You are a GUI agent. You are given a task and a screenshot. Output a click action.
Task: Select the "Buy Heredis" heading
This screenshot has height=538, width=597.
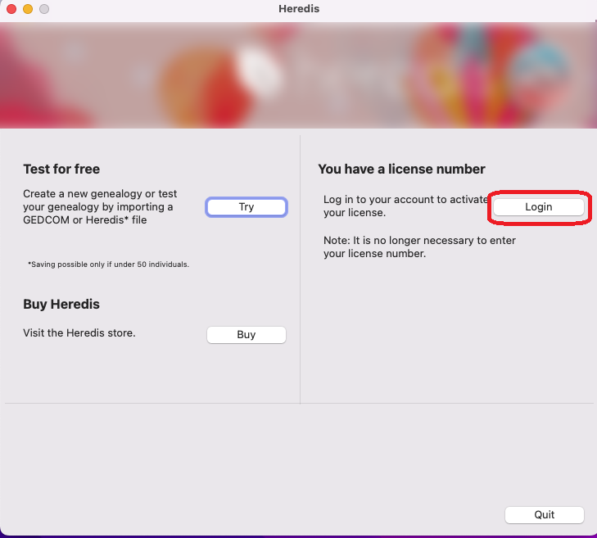pyautogui.click(x=61, y=304)
